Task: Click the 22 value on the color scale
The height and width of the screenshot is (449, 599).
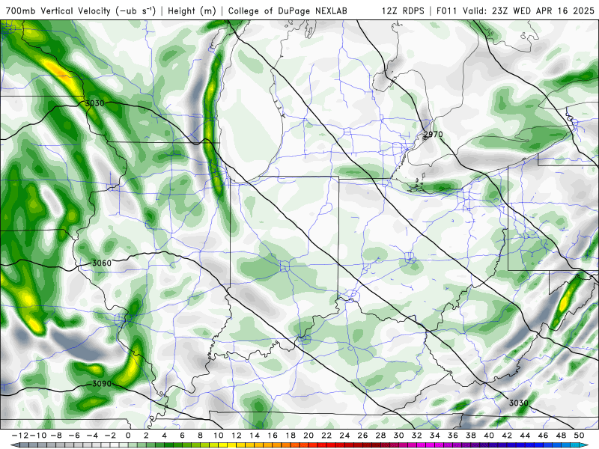Action: [x=326, y=436]
